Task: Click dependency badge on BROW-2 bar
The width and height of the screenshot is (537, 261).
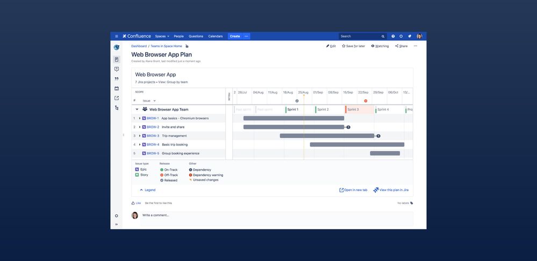Action: [348, 127]
